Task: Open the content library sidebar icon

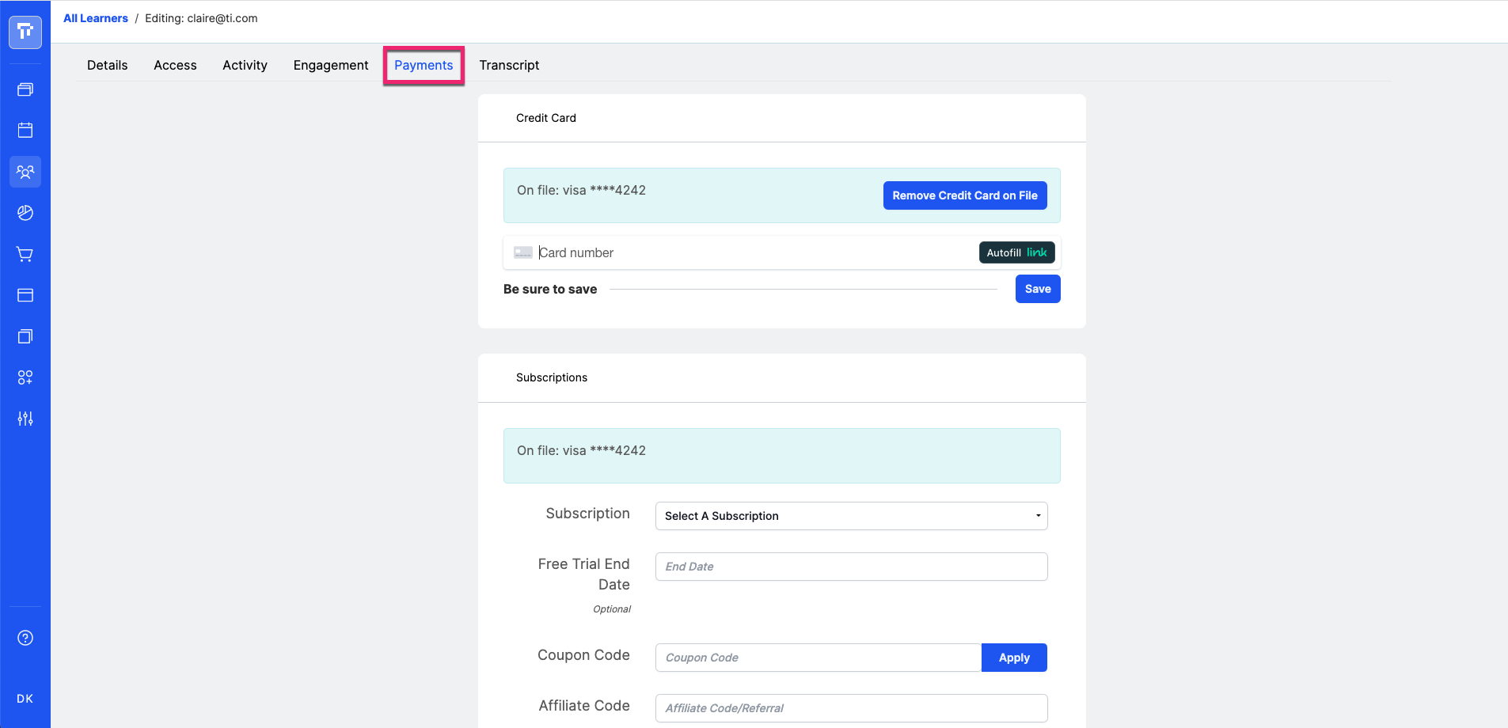Action: (x=25, y=89)
